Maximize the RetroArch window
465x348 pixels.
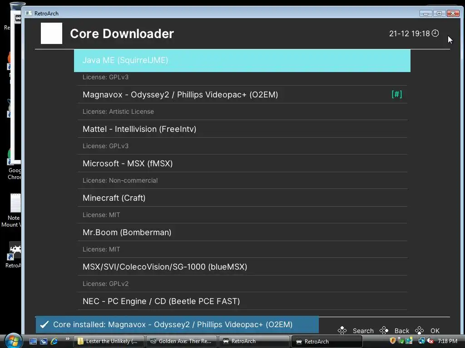(439, 13)
